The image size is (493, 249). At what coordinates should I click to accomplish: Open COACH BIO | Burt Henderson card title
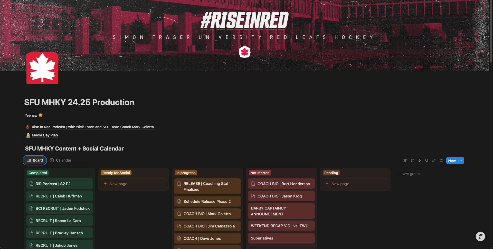tap(284, 184)
